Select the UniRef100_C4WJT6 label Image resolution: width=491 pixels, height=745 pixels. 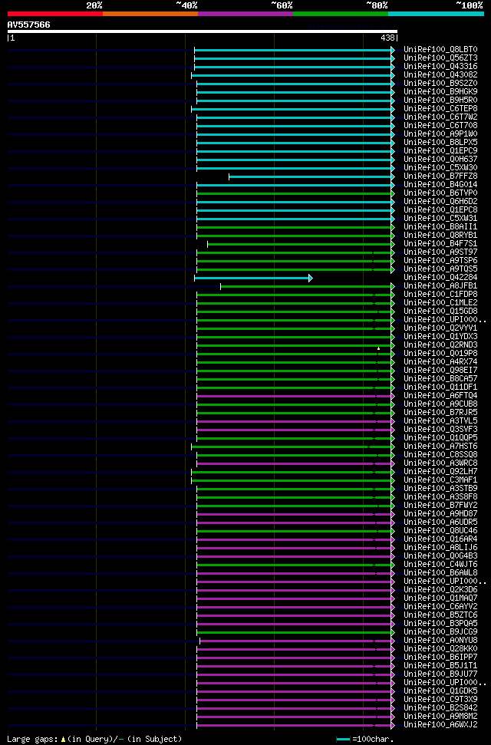pos(440,565)
